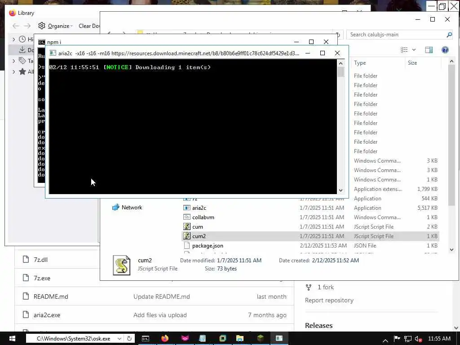Screen dimensions: 460x345
Task: Click the Firefox logo in Library title
Action: tap(12, 13)
